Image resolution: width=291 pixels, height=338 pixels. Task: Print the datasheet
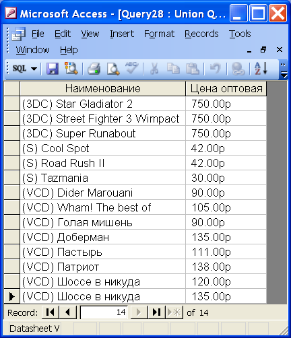94,69
